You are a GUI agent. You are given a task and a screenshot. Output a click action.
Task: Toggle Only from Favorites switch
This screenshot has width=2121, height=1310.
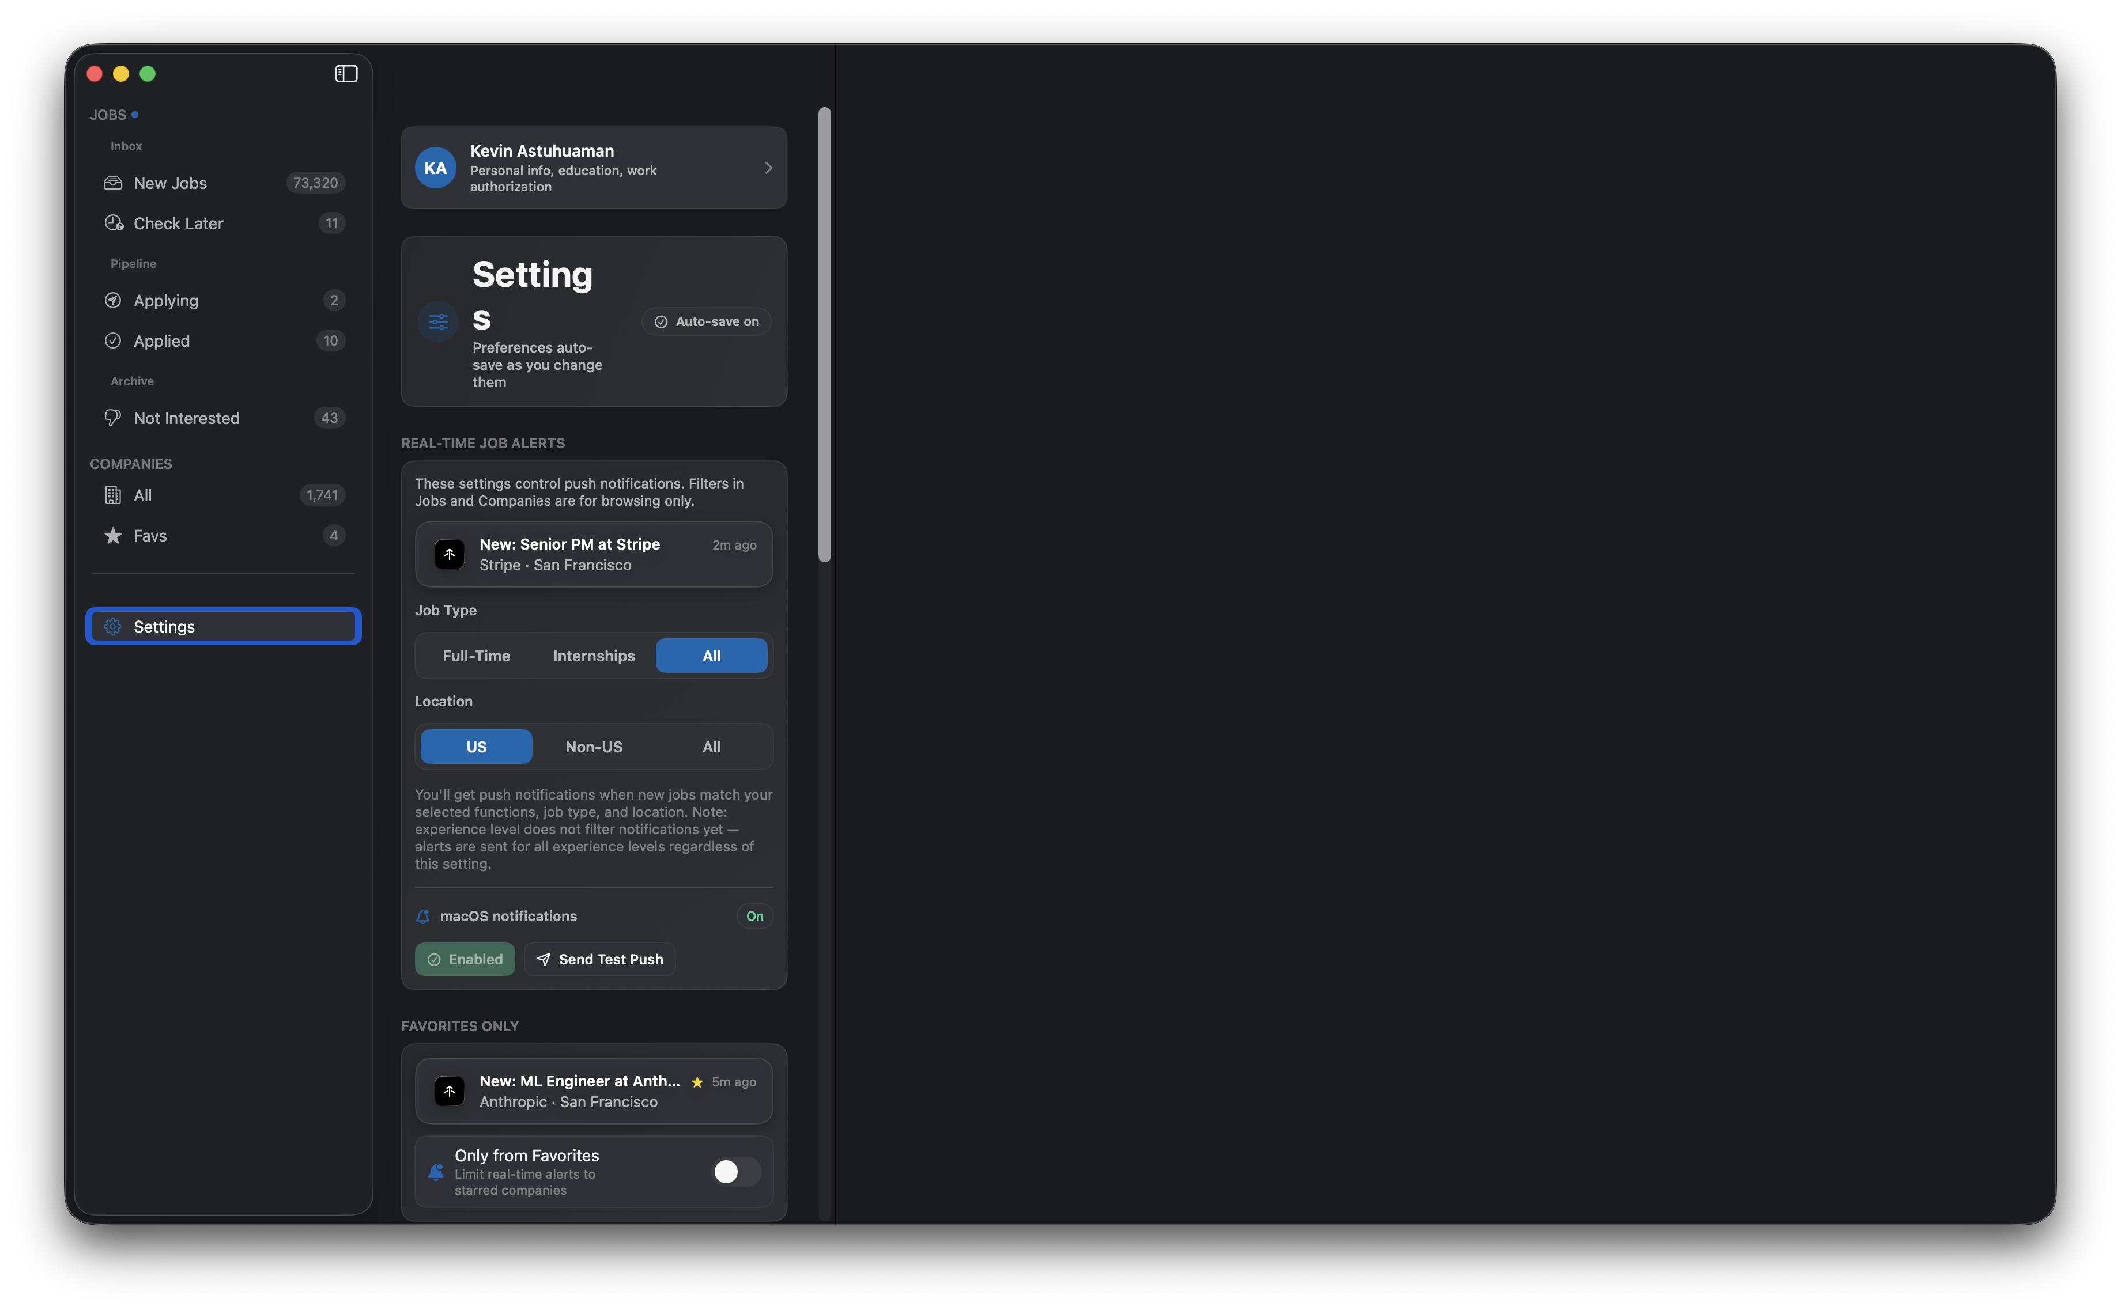[736, 1171]
